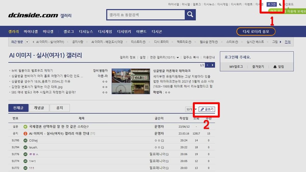Viewport: 306px width, 172px height.
Task: Open post 뉴비 필붕이의 벨로우즈 제작기
Action: coord(32,71)
